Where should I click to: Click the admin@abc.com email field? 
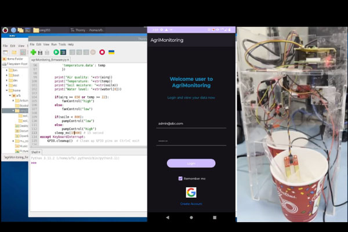(x=191, y=124)
